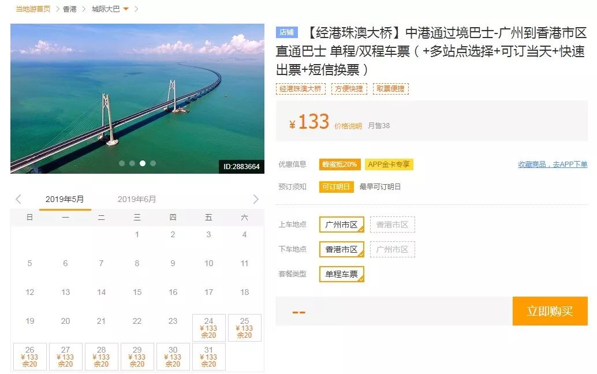Click the 立即购买 purchase button
The image size is (597, 374).
point(550,311)
